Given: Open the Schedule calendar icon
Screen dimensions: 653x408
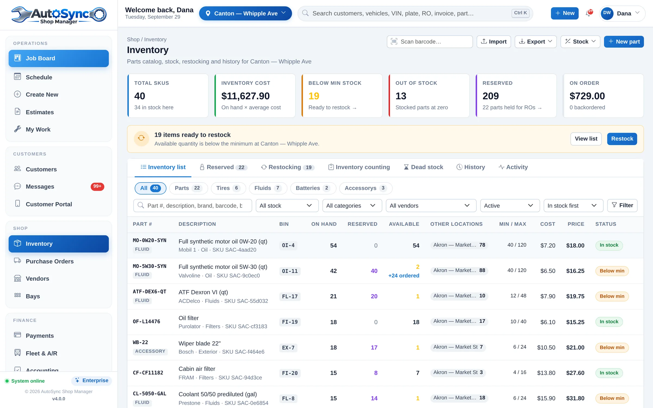Looking at the screenshot, I should (17, 77).
